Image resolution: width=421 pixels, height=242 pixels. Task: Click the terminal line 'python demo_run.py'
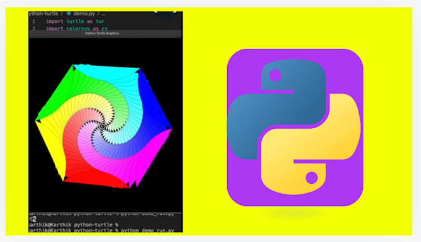pyautogui.click(x=147, y=230)
